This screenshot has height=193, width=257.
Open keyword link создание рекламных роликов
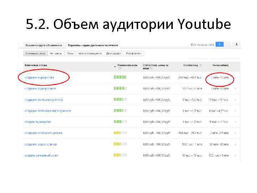44,100
